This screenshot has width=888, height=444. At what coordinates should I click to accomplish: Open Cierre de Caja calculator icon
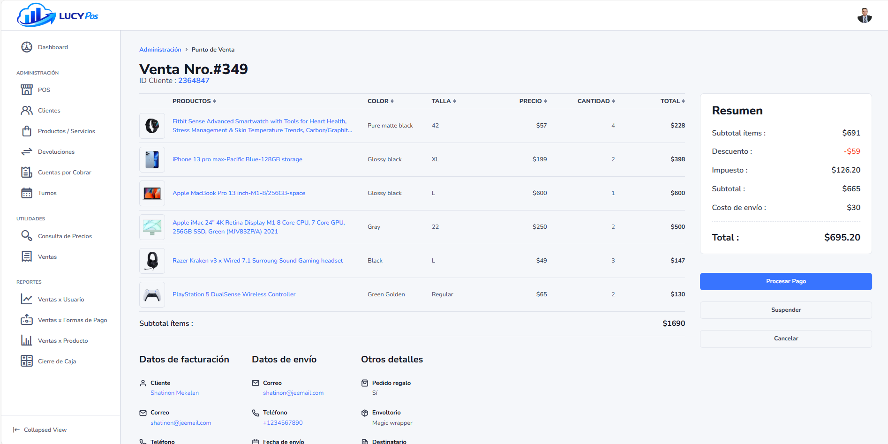pyautogui.click(x=27, y=361)
